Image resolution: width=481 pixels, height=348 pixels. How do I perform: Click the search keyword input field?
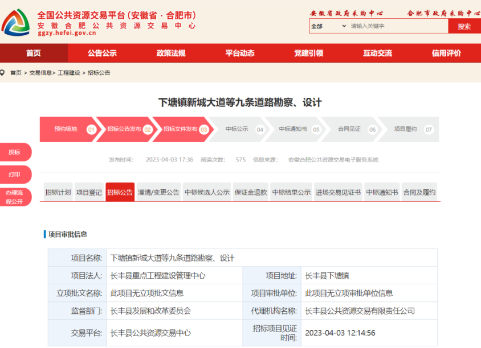click(x=398, y=26)
